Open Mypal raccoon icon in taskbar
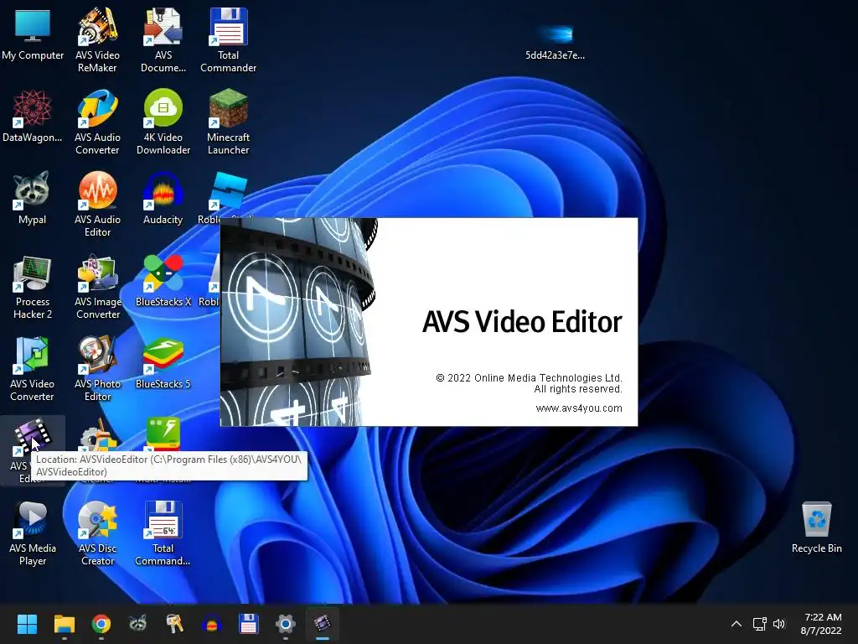The image size is (858, 644). click(x=138, y=624)
